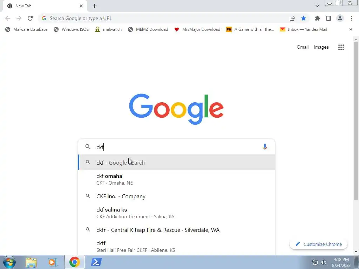This screenshot has height=269, width=359.
Task: Open the Windows Start menu orb
Action: tap(9, 262)
